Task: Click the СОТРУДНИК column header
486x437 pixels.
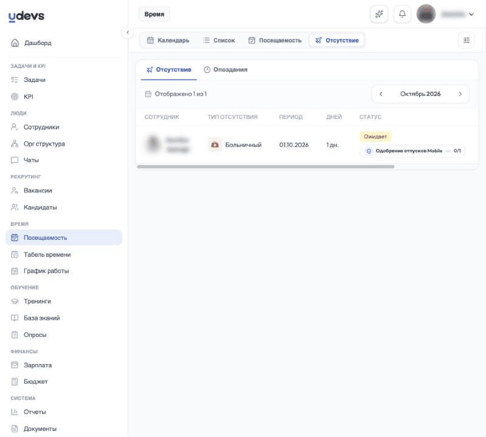Action: point(162,117)
